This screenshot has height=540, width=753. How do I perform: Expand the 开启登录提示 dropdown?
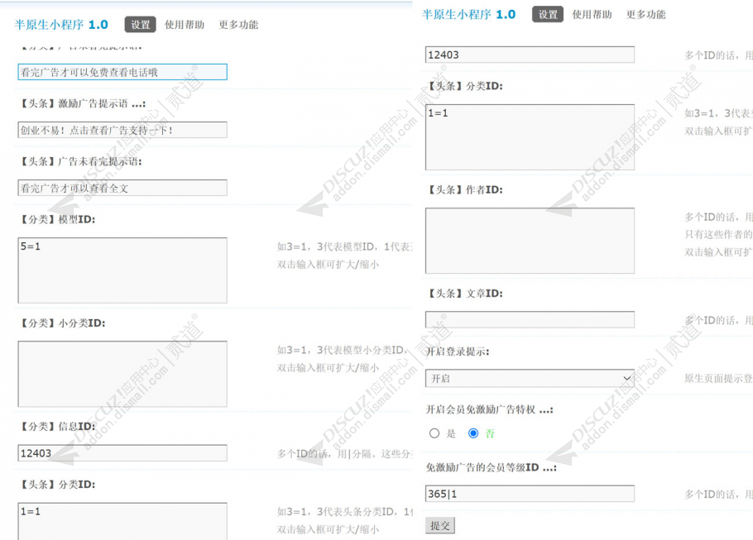[x=530, y=378]
